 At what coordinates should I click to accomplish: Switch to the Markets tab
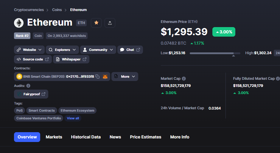(54, 137)
